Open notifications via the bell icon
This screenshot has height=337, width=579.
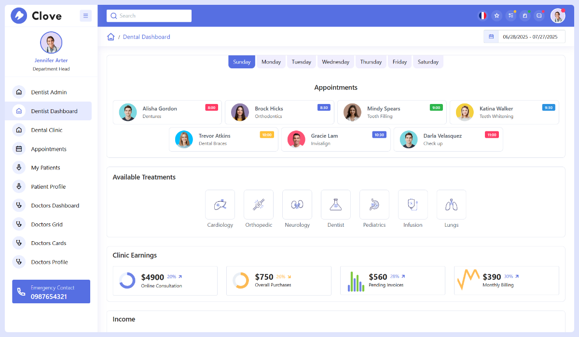[525, 15]
